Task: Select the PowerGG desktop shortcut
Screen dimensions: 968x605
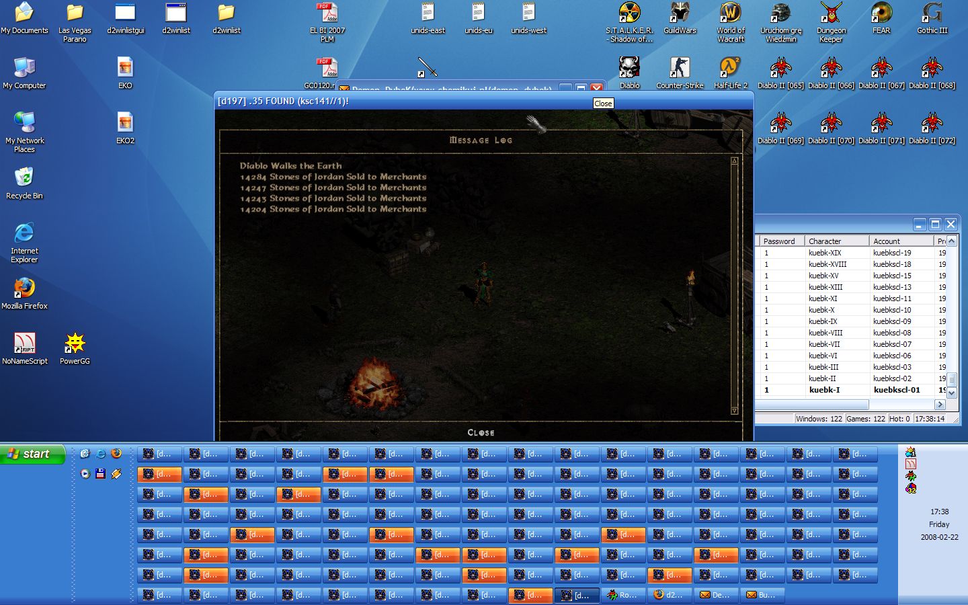Action: coord(75,348)
